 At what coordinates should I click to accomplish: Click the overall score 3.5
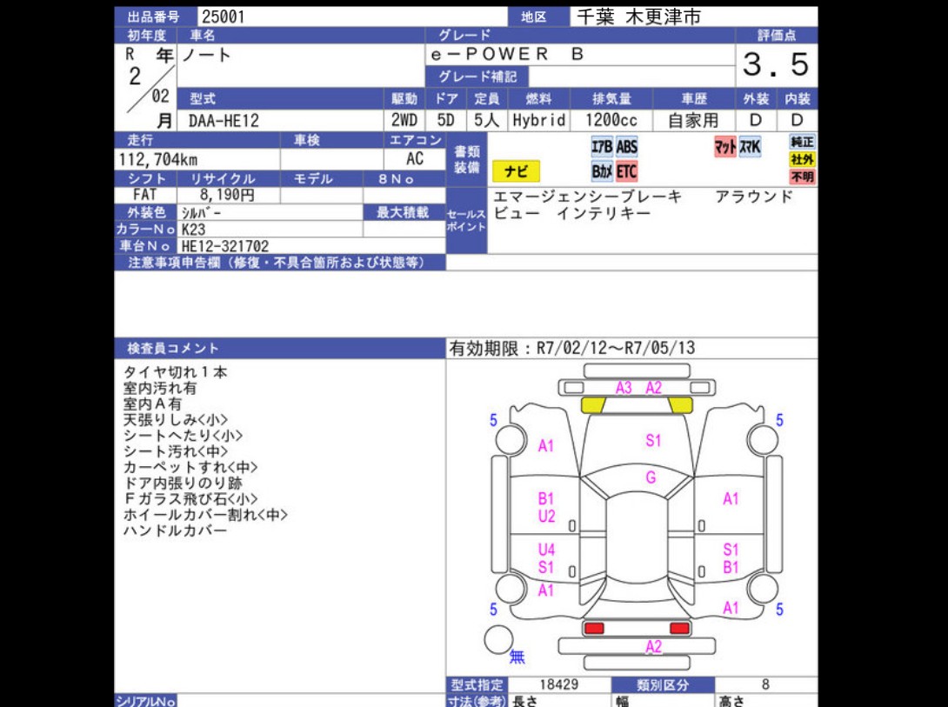[x=777, y=64]
